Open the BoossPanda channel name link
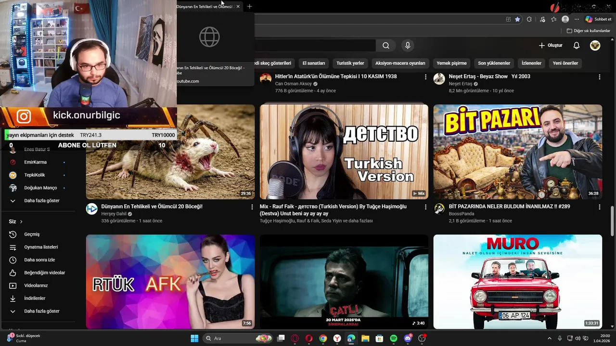This screenshot has height=346, width=616. click(462, 214)
